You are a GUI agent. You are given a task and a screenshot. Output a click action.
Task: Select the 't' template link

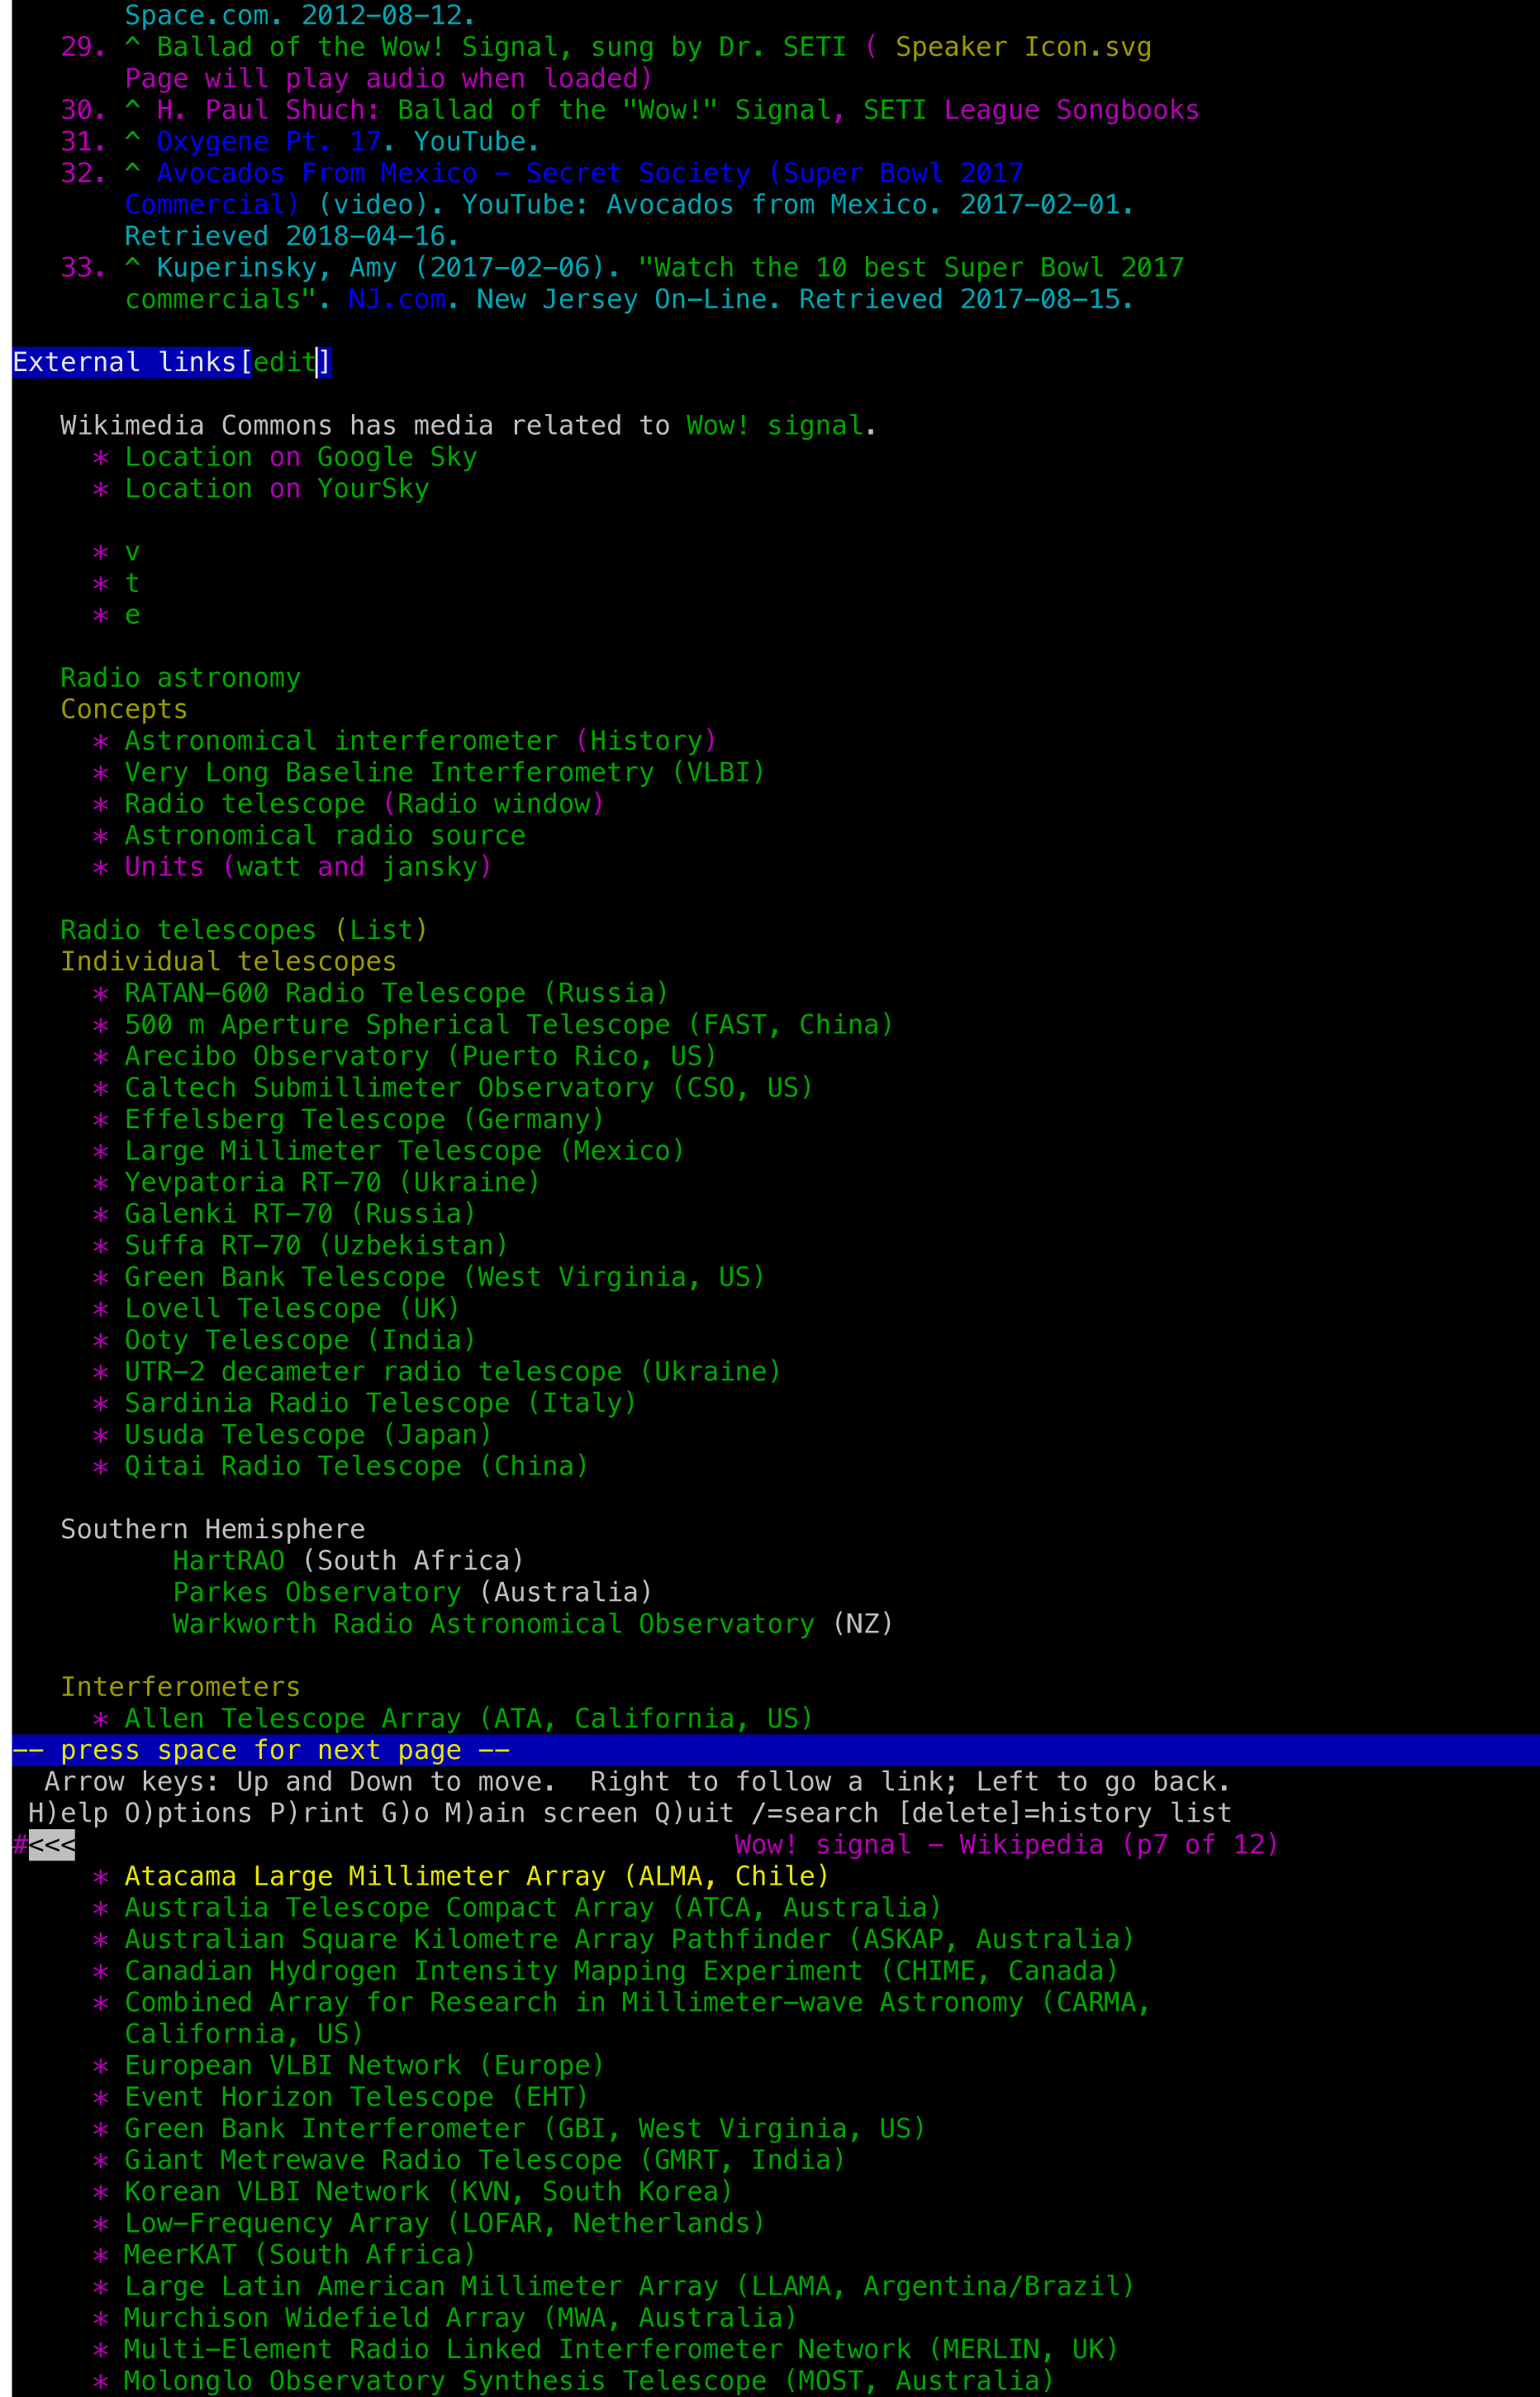click(132, 584)
